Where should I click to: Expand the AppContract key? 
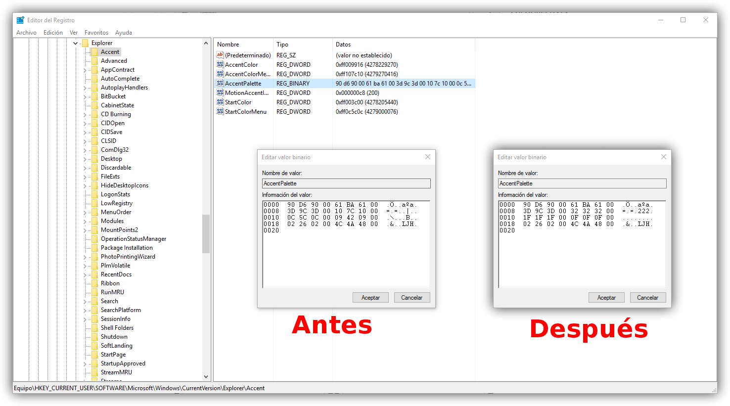coord(85,70)
